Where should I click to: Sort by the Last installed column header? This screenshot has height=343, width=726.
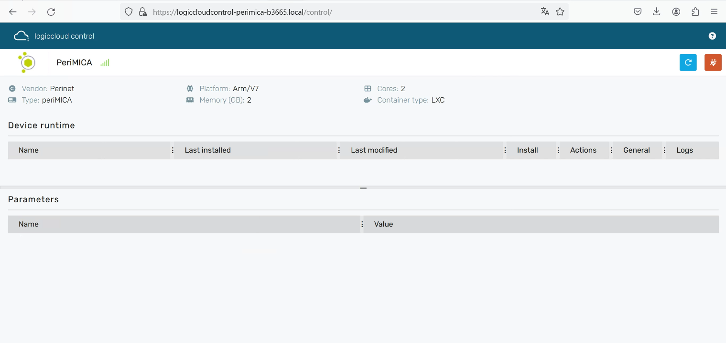pos(207,150)
